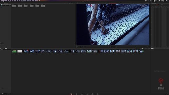Screen dimensions: 169x95
Task: Select the Smart Bins section label
Action: coord(2,88)
